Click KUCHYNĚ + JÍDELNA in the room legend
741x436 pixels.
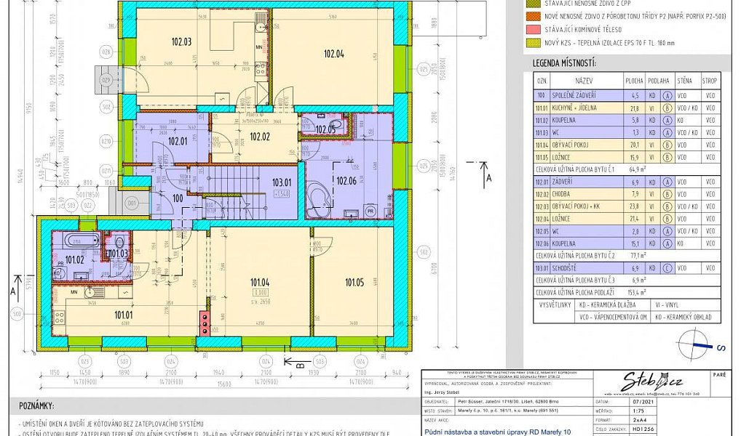[x=574, y=108]
